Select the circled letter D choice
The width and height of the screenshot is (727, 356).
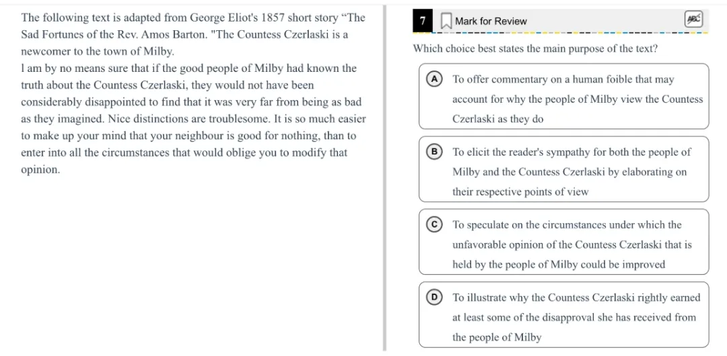(x=435, y=298)
